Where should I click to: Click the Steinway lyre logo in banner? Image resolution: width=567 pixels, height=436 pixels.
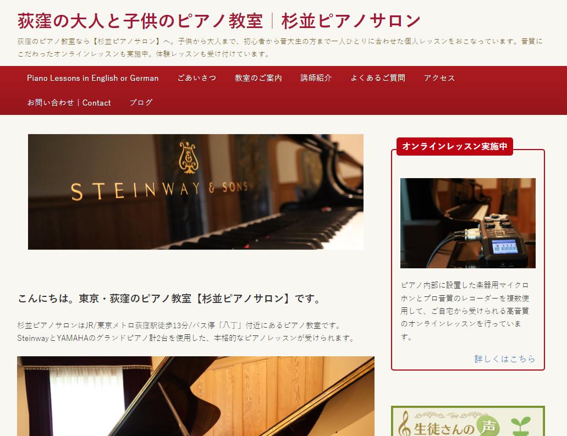point(189,158)
